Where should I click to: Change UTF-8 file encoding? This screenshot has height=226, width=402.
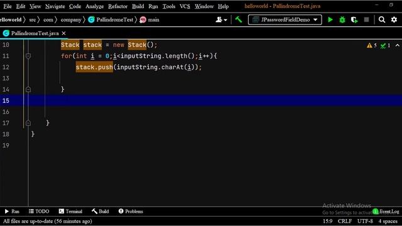365,221
